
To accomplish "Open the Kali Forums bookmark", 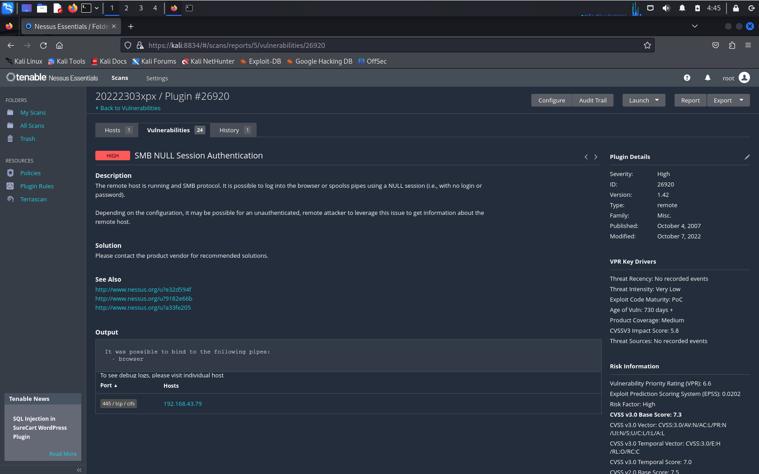I will tap(154, 61).
